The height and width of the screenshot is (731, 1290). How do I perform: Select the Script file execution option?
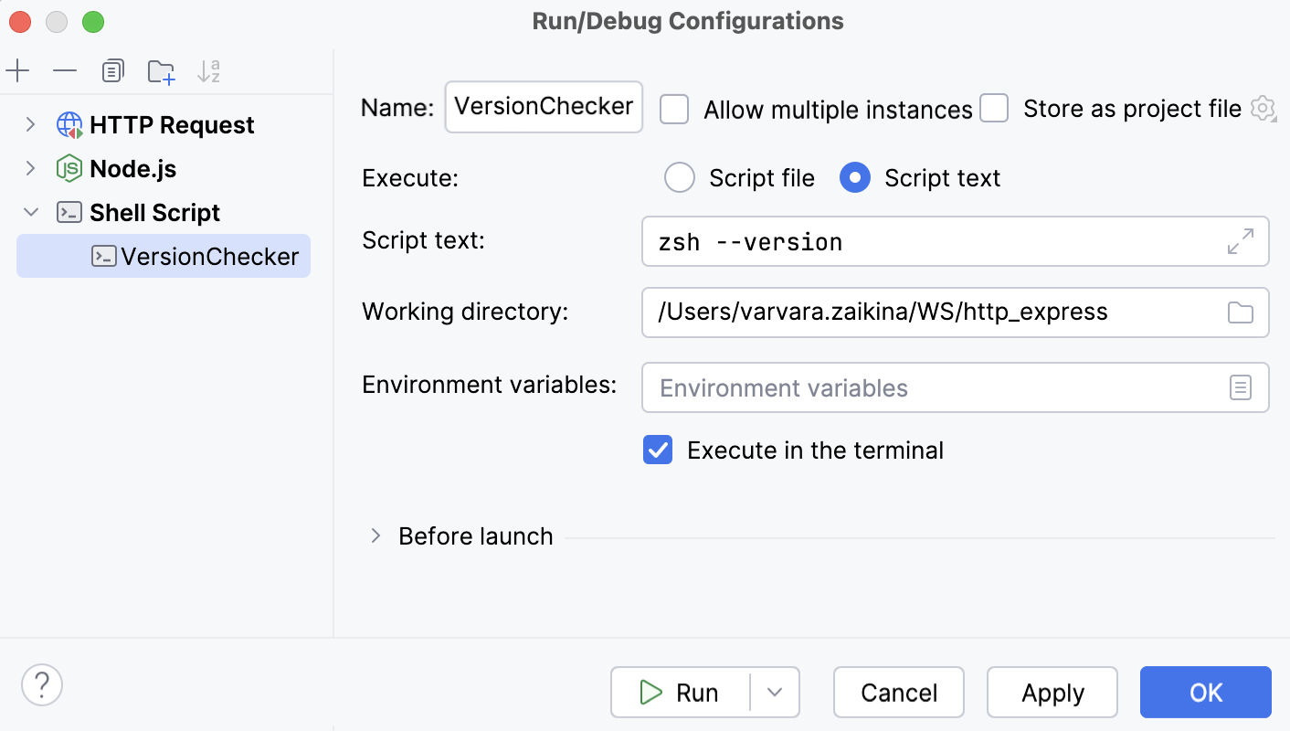[x=680, y=177]
